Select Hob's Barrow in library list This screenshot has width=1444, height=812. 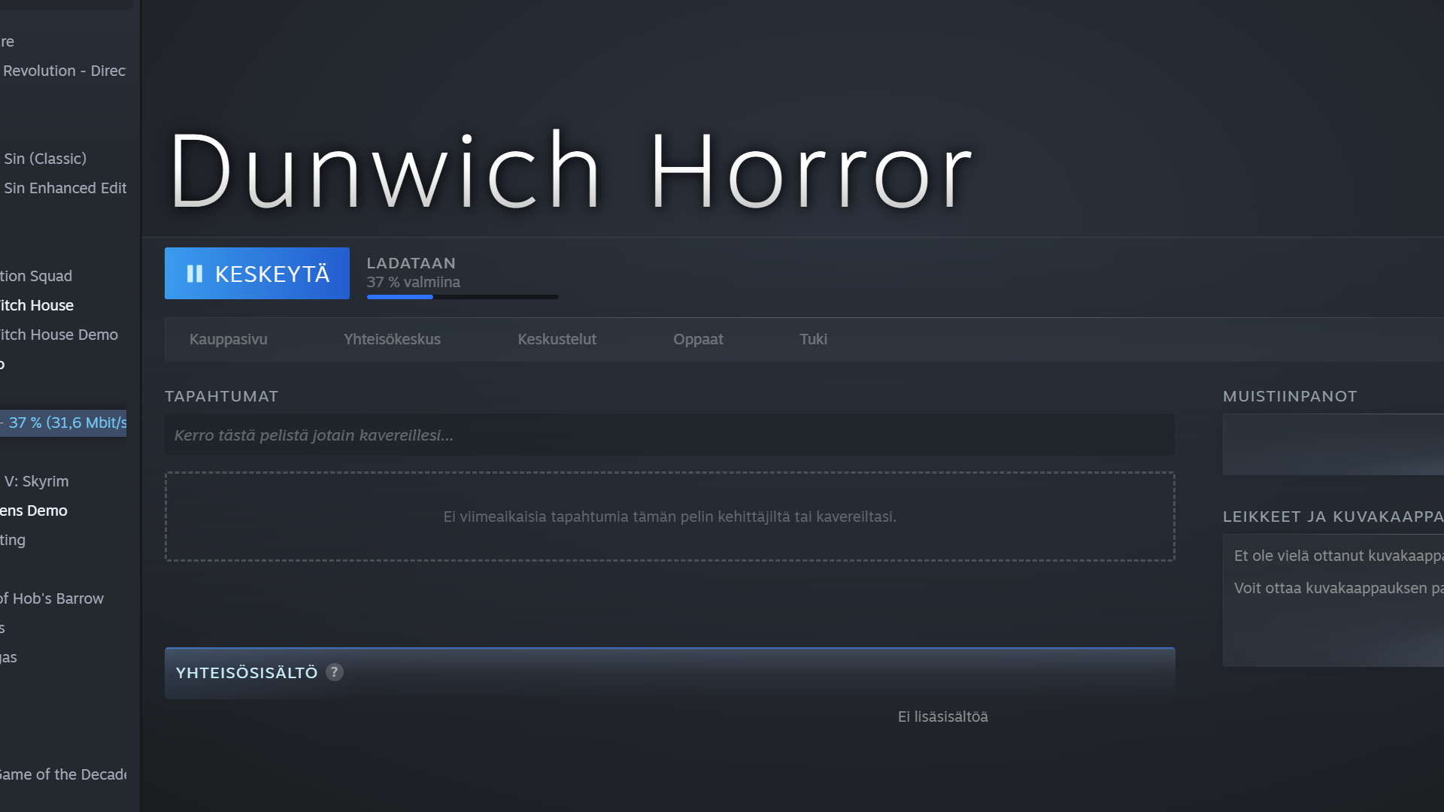pyautogui.click(x=53, y=598)
